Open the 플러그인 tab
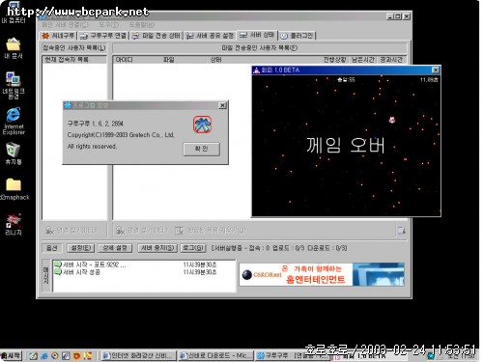Image resolution: width=483 pixels, height=362 pixels. [x=297, y=36]
